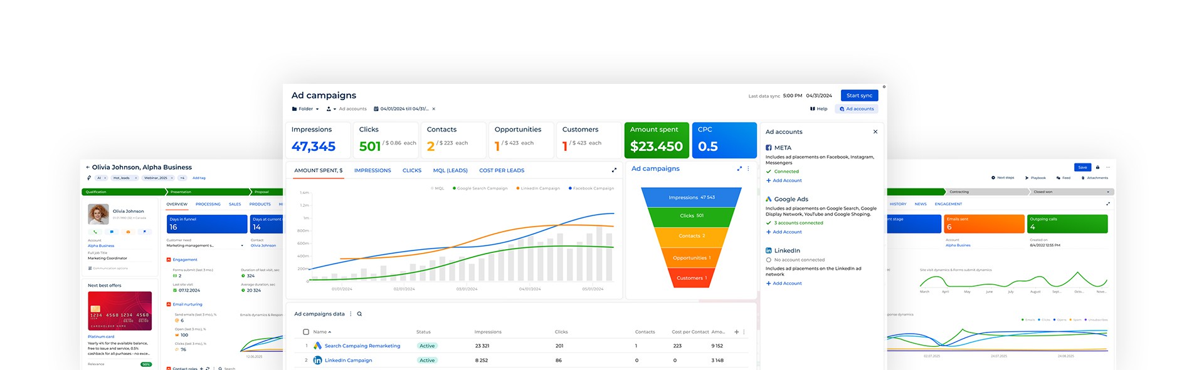Open Ad campaigns data table options menu
The image size is (1204, 370).
[x=351, y=314]
